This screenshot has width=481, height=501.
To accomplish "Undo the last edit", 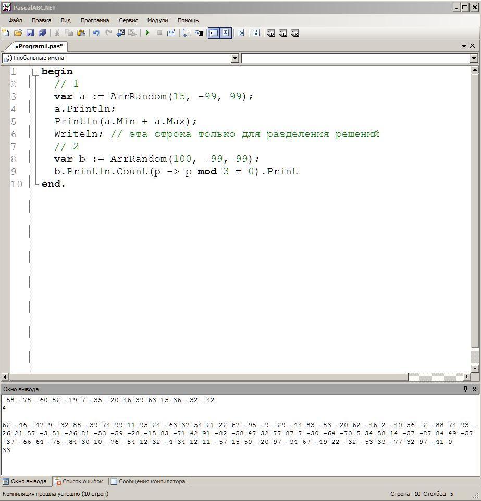I will coord(96,33).
